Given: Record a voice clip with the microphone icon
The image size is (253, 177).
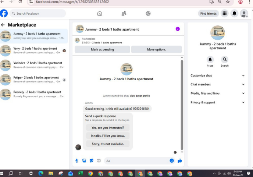Looking at the screenshot, I should click(x=77, y=161).
